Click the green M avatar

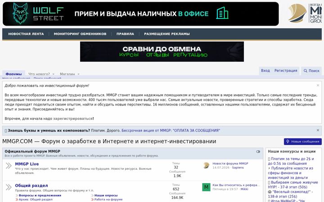tap(206, 187)
